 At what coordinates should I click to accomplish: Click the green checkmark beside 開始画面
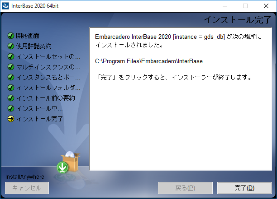pyautogui.click(x=11, y=36)
